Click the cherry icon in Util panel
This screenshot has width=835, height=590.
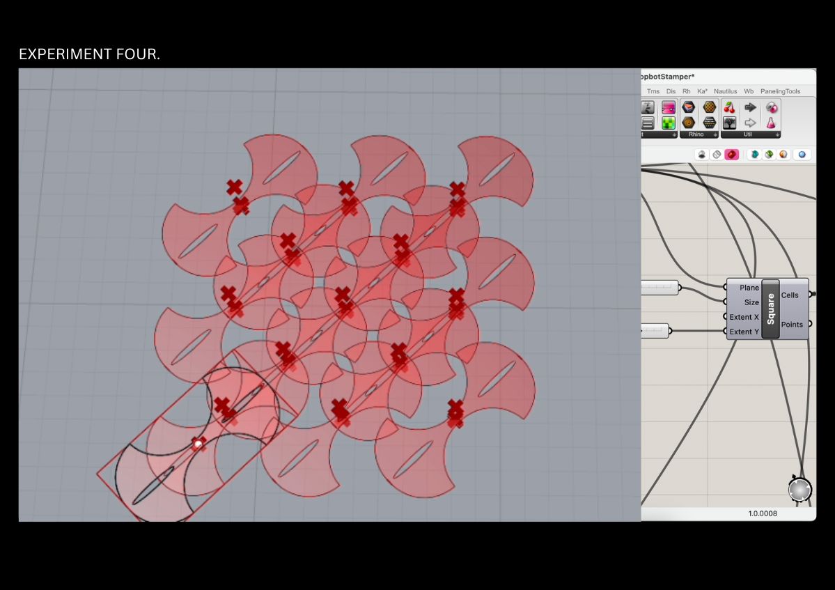point(729,107)
